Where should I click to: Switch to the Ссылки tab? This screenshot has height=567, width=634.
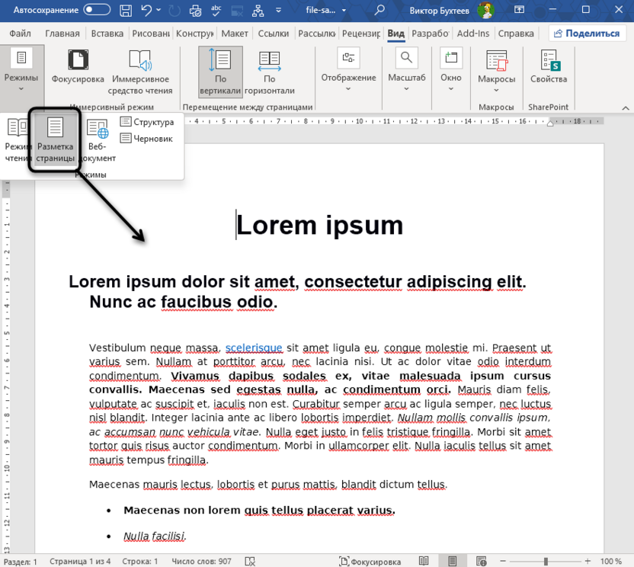(274, 34)
